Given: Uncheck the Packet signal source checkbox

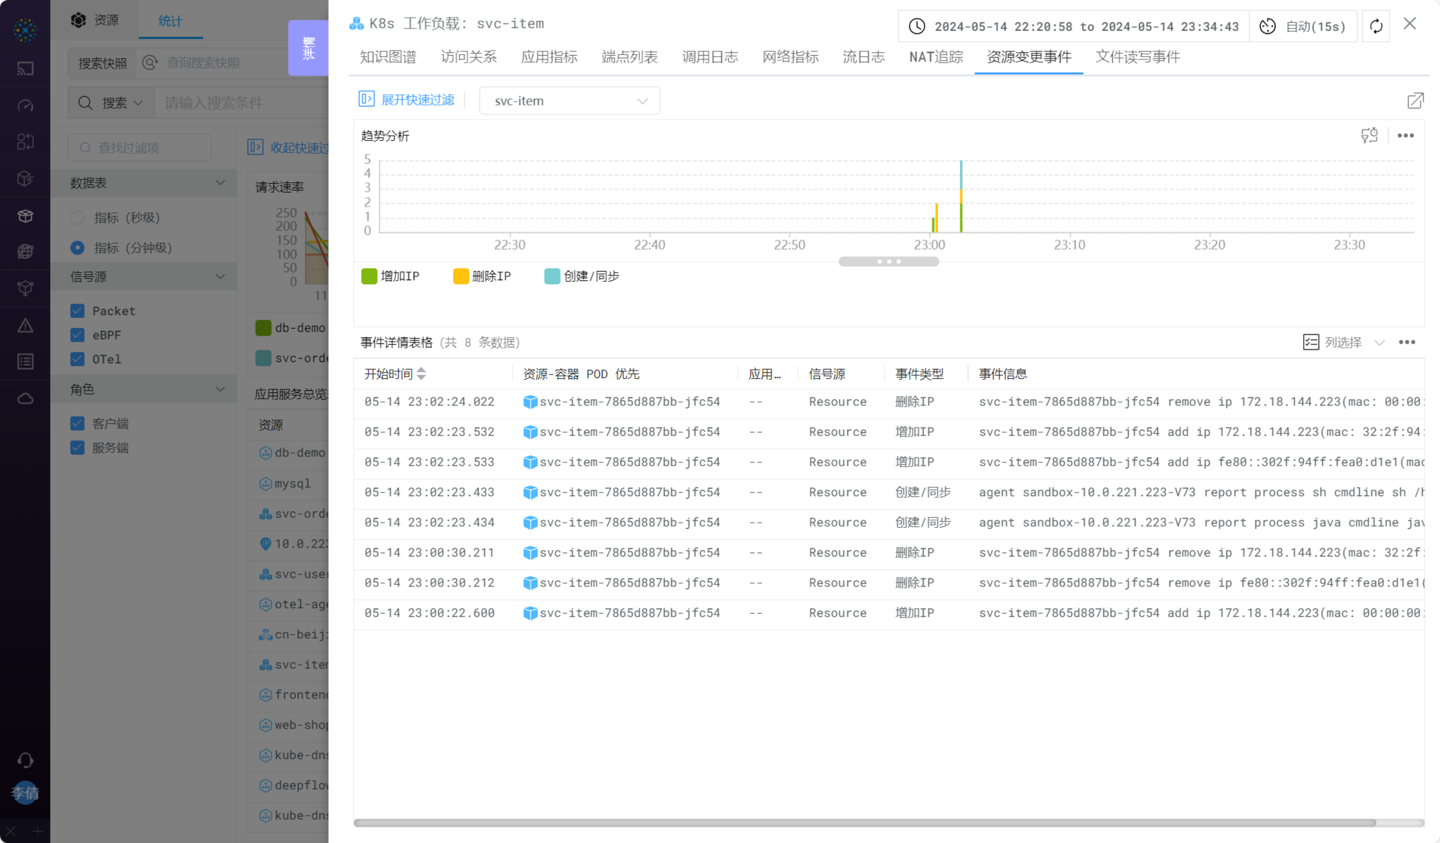Looking at the screenshot, I should tap(77, 311).
